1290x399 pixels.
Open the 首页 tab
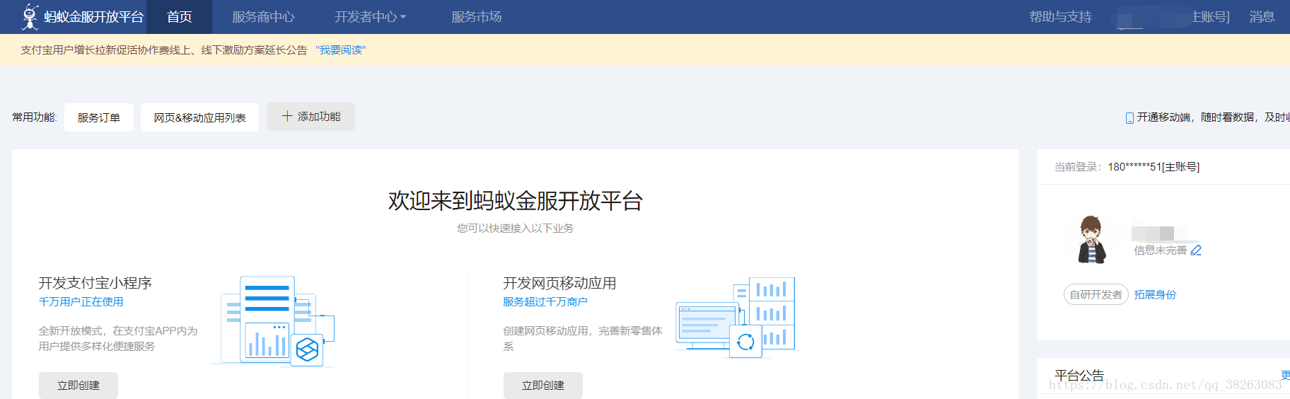(x=179, y=17)
